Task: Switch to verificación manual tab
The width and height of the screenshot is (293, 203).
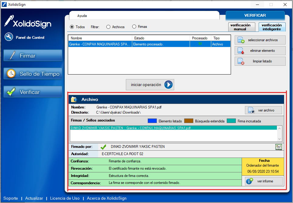Action: point(242,27)
